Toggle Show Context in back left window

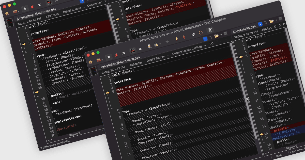[49, 3]
